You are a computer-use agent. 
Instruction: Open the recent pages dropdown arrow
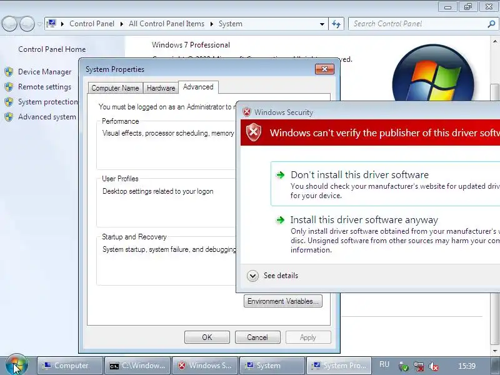[x=39, y=24]
